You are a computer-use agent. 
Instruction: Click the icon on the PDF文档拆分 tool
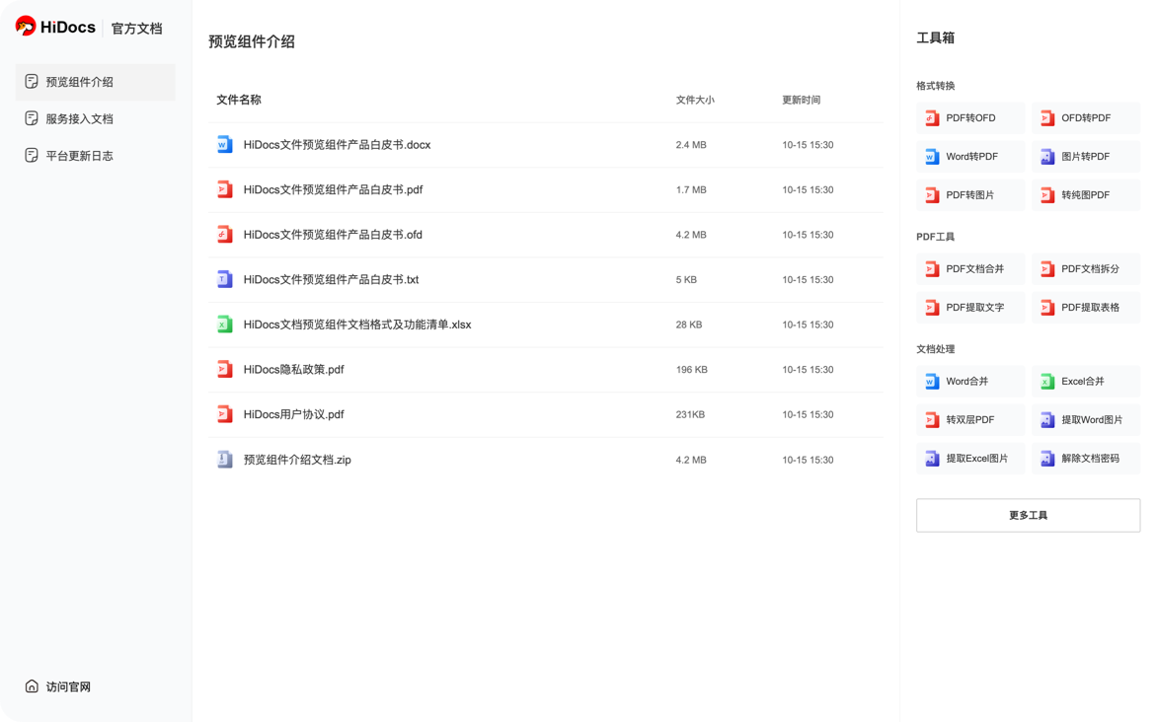[1047, 269]
